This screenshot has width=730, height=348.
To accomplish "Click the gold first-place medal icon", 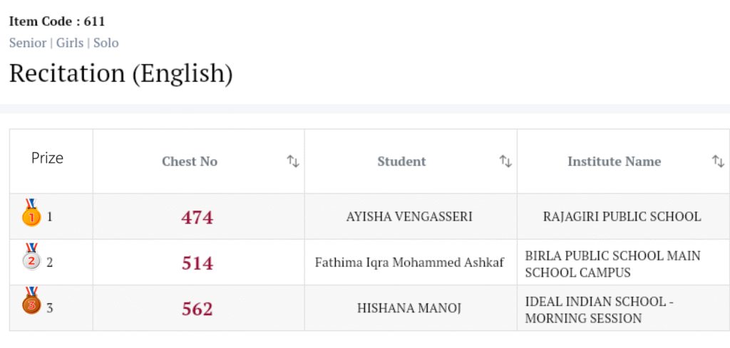I will pos(31,213).
